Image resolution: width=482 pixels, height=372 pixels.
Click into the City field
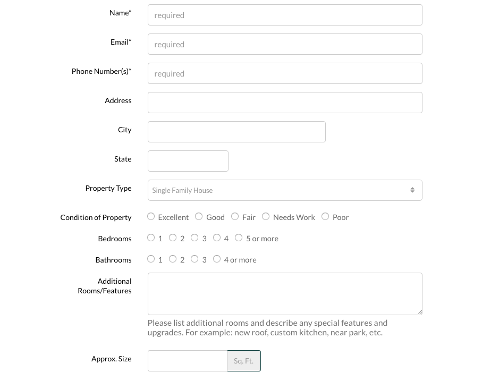click(236, 132)
